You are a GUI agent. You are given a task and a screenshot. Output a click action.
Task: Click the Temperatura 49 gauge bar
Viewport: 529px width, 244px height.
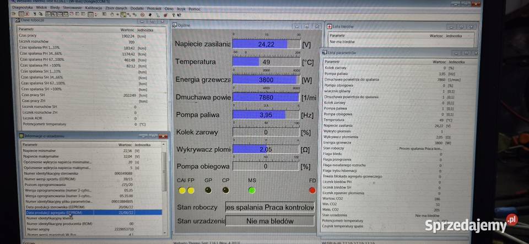click(266, 62)
